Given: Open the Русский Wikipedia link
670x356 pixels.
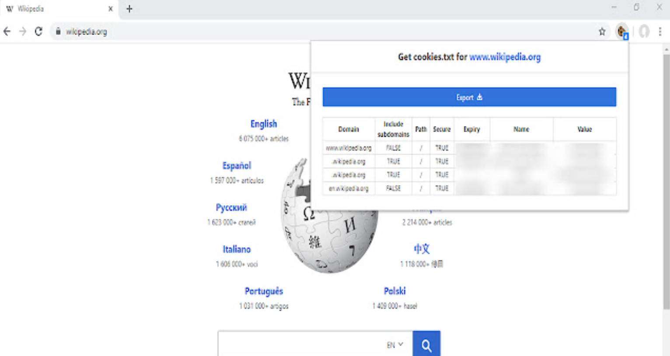Looking at the screenshot, I should (231, 207).
